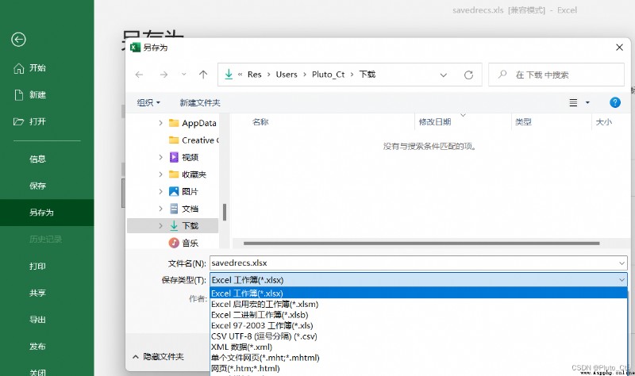Choose Excel 工作簿(*.xlsx) in the list
The width and height of the screenshot is (635, 376).
click(418, 293)
